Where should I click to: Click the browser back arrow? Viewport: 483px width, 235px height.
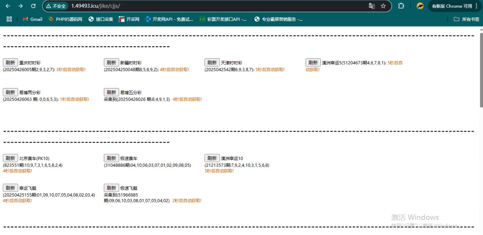click(x=8, y=6)
